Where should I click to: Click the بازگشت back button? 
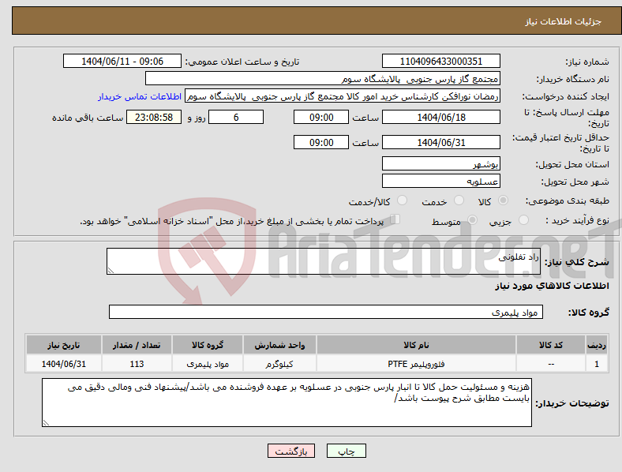coord(291,451)
